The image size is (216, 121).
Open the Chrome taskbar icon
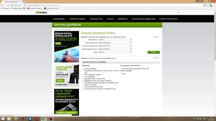click(x=44, y=119)
